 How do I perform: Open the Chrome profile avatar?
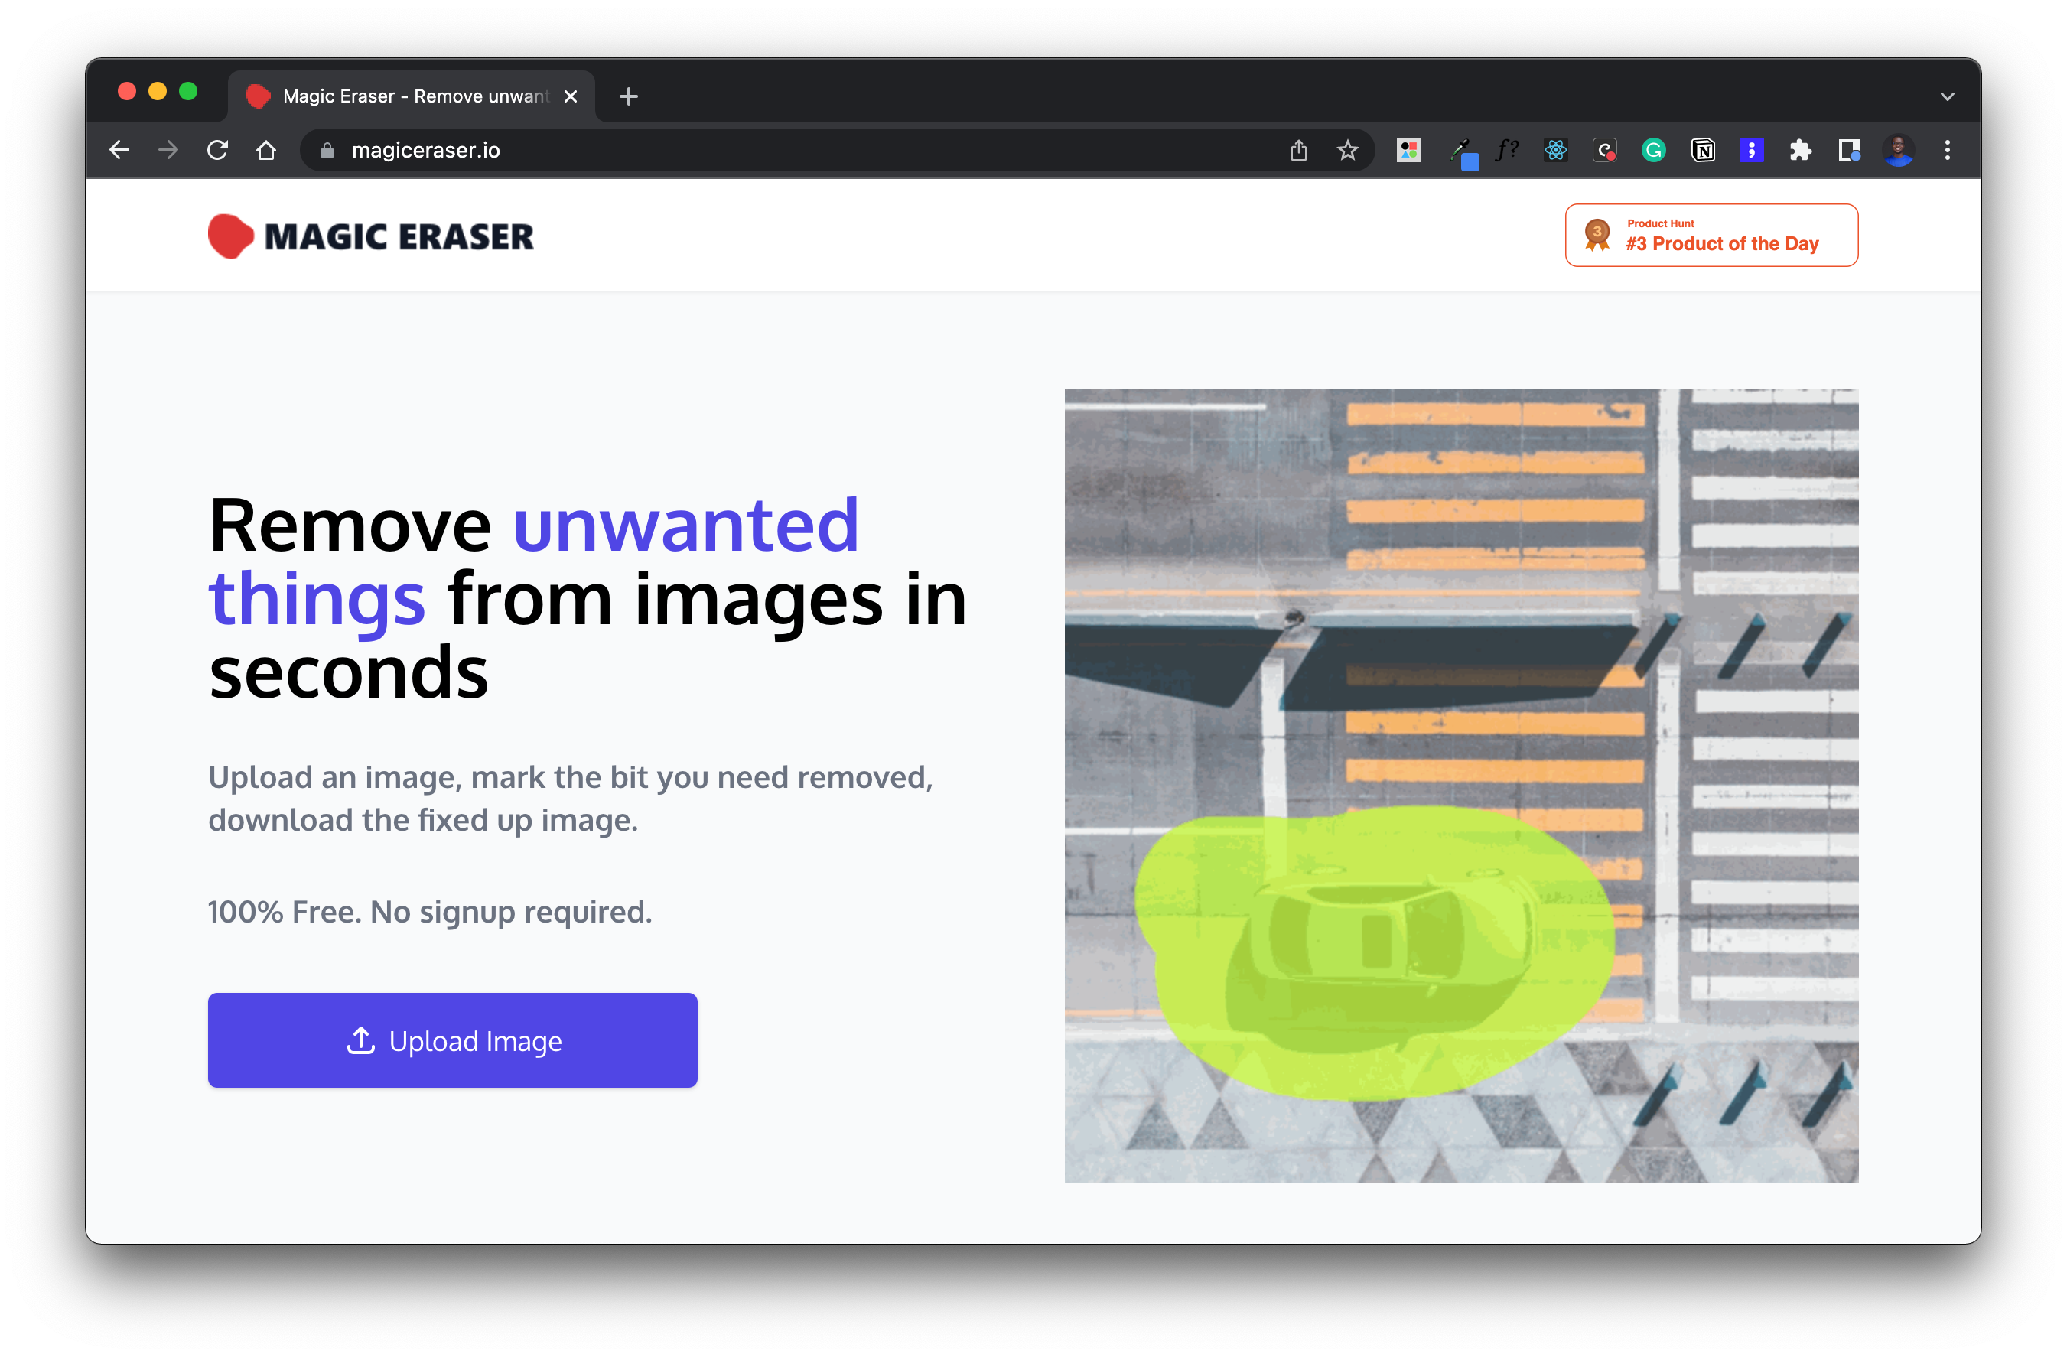(1899, 150)
